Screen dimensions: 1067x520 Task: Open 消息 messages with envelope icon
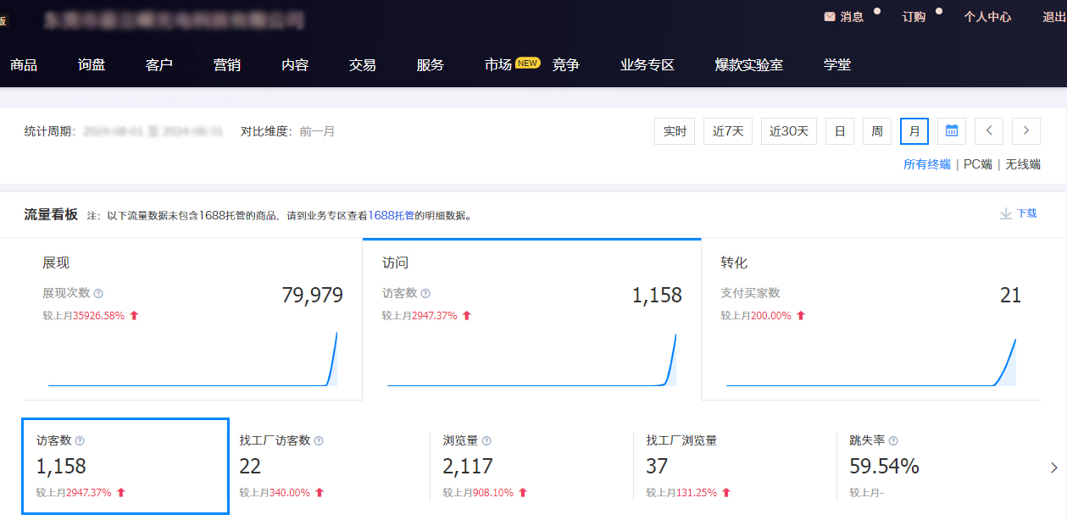[843, 17]
